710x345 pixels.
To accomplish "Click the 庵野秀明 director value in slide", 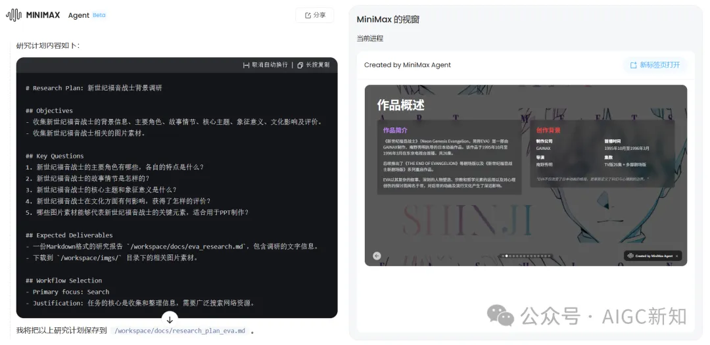I will pos(545,165).
